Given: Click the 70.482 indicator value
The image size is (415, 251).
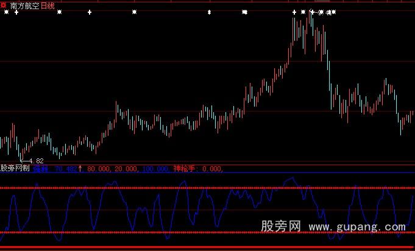Looking at the screenshot, I should point(66,168).
